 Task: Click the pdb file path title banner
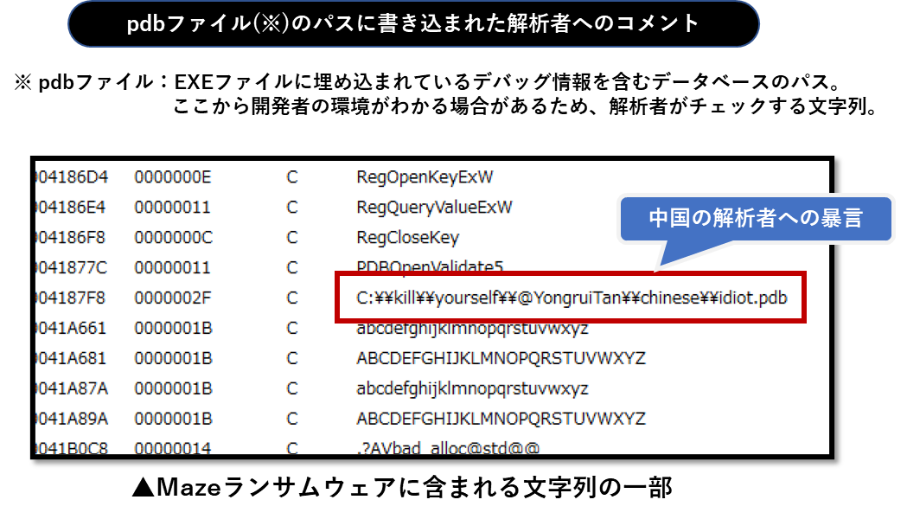tap(413, 24)
